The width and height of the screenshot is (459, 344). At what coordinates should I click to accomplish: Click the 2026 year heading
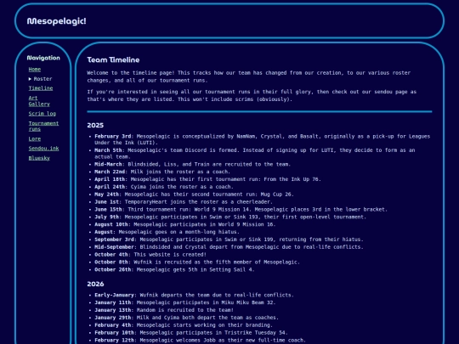pyautogui.click(x=95, y=284)
